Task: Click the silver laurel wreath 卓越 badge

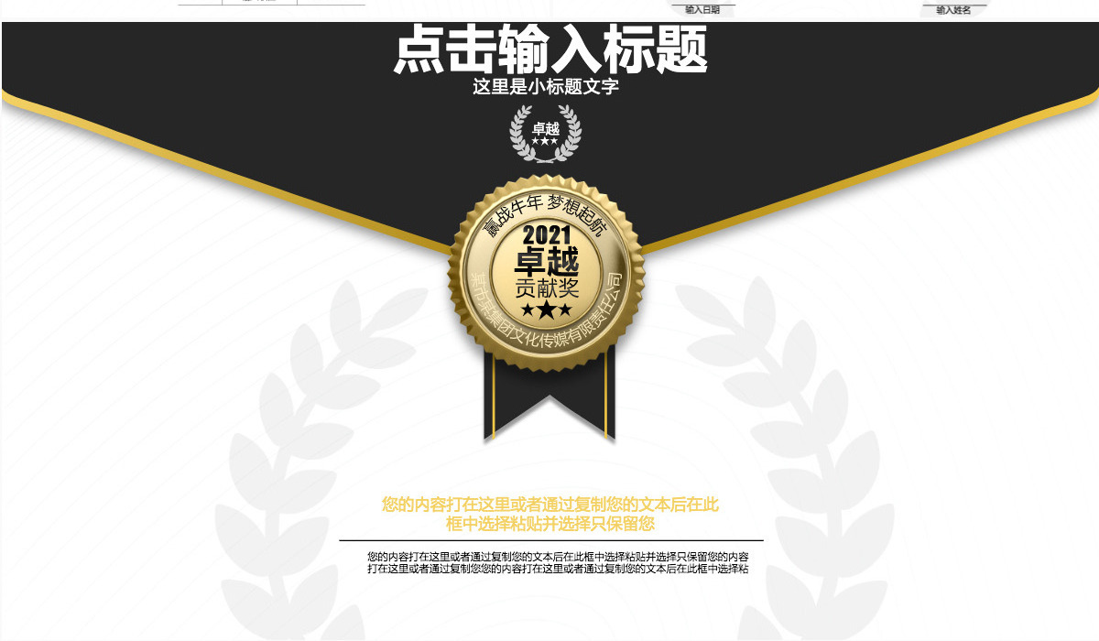Action: (546, 134)
